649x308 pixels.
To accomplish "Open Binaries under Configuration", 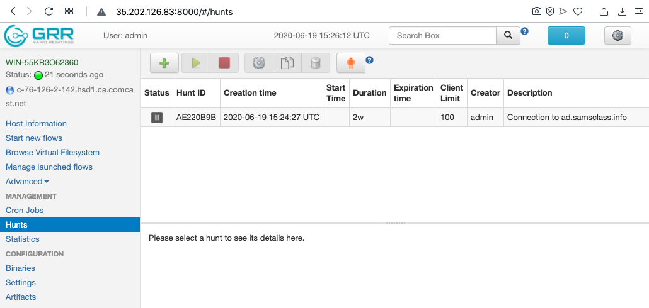I will pyautogui.click(x=20, y=268).
